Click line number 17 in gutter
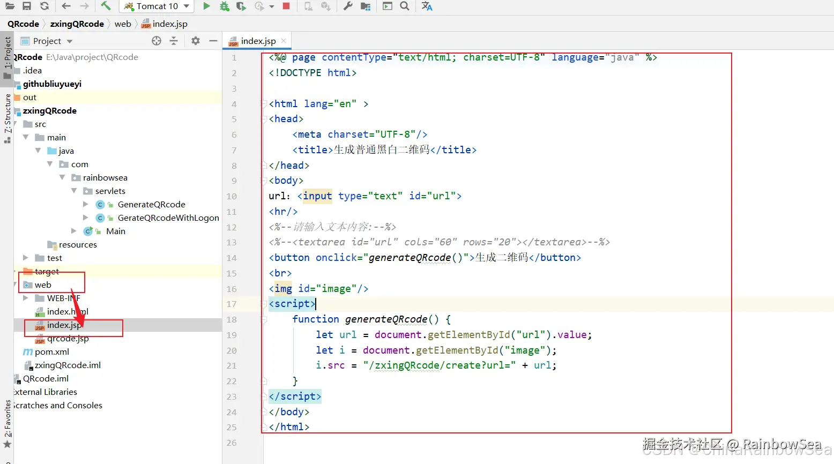This screenshot has width=834, height=464. 232,304
